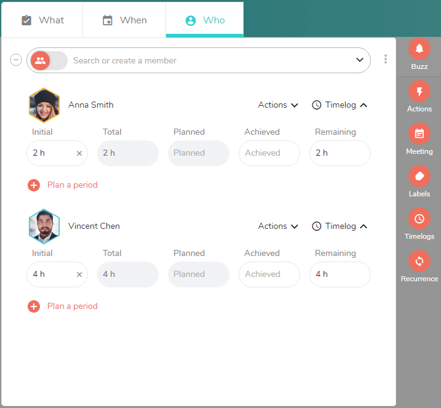441x408 pixels.
Task: Switch to the What tab
Action: (x=42, y=20)
